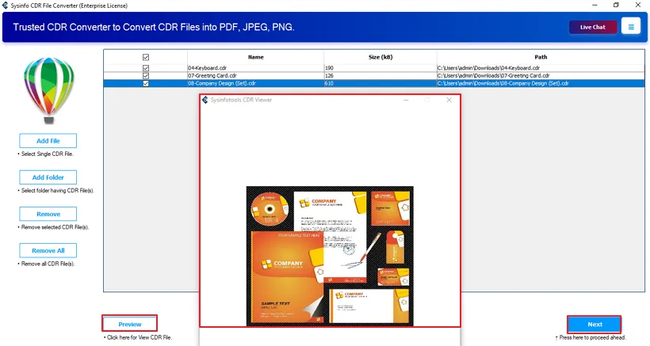Click the size value 126
The width and height of the screenshot is (650, 346).
tap(329, 76)
